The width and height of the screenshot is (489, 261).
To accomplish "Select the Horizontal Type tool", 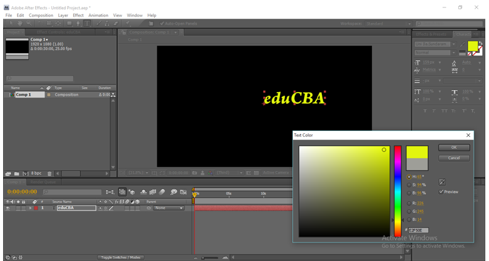I will coord(88,23).
